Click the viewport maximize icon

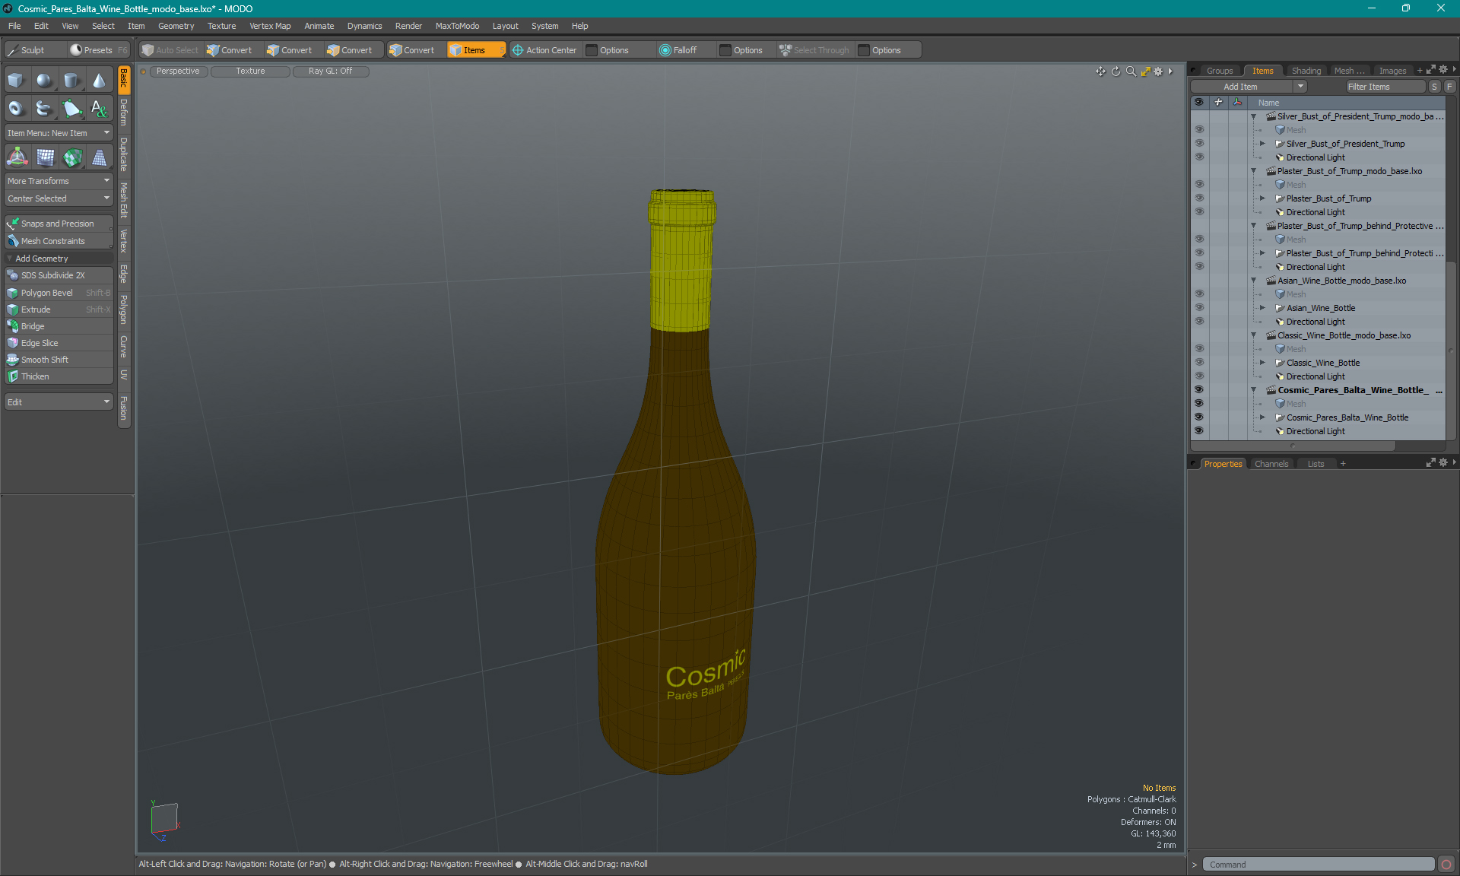coord(1145,71)
